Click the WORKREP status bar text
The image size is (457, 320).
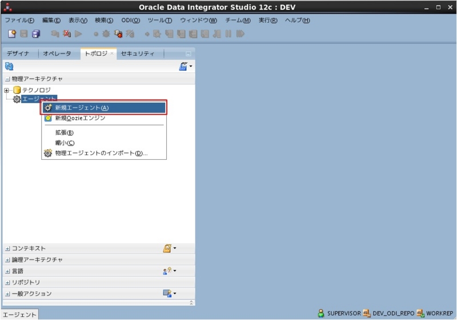439,313
